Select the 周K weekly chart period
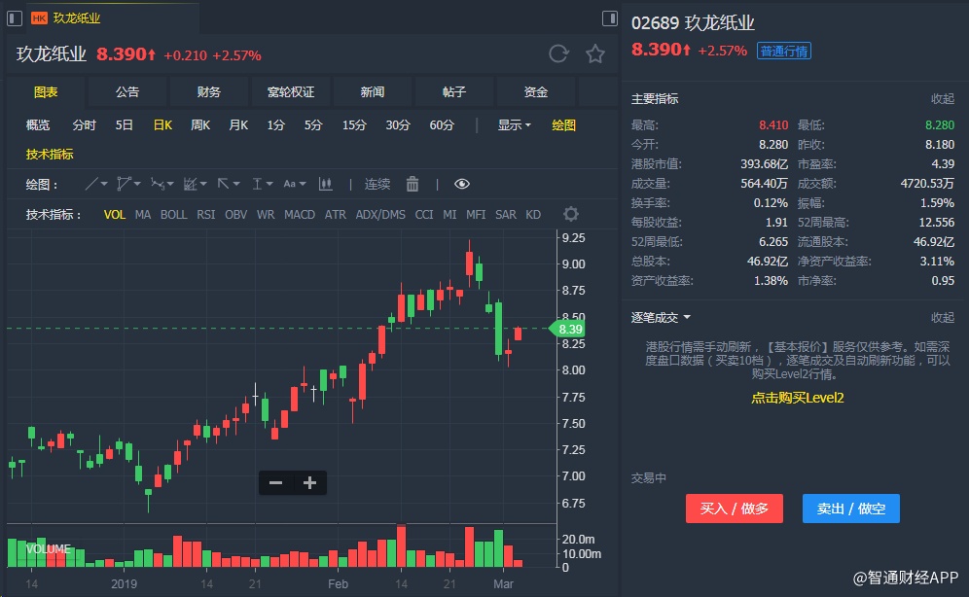The image size is (969, 597). [x=200, y=124]
